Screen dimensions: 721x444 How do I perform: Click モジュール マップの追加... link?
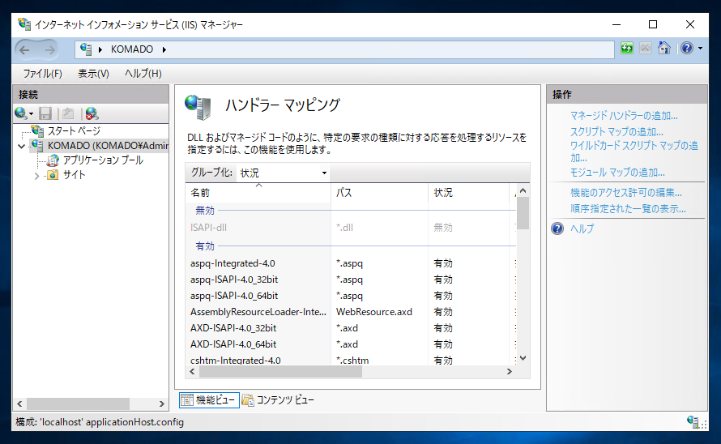coord(617,173)
